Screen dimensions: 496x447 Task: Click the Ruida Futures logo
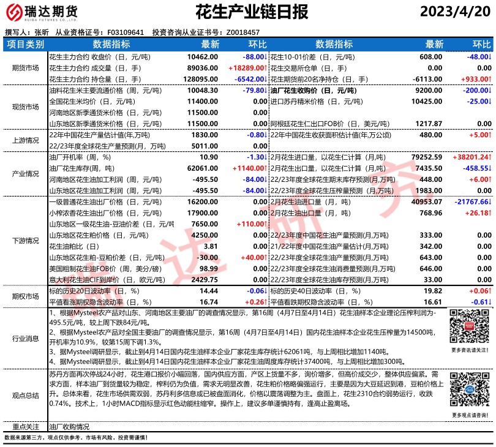[x=42, y=13]
